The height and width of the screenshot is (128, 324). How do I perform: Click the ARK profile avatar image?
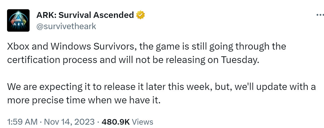18,20
